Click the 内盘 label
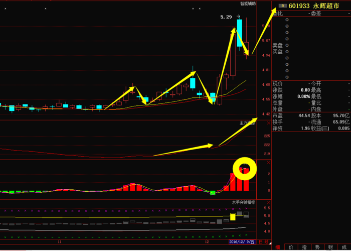Screen dimensions: 351x251 tap(315, 109)
